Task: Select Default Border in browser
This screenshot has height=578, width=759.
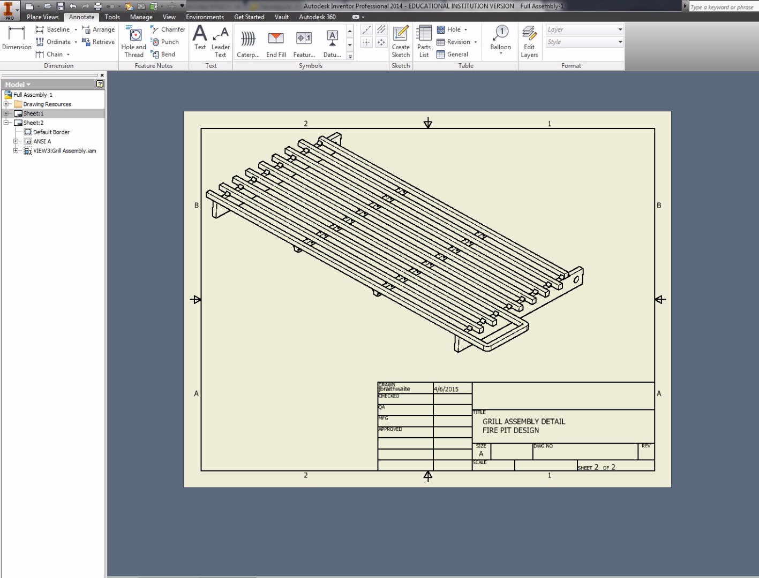Action: [x=47, y=132]
